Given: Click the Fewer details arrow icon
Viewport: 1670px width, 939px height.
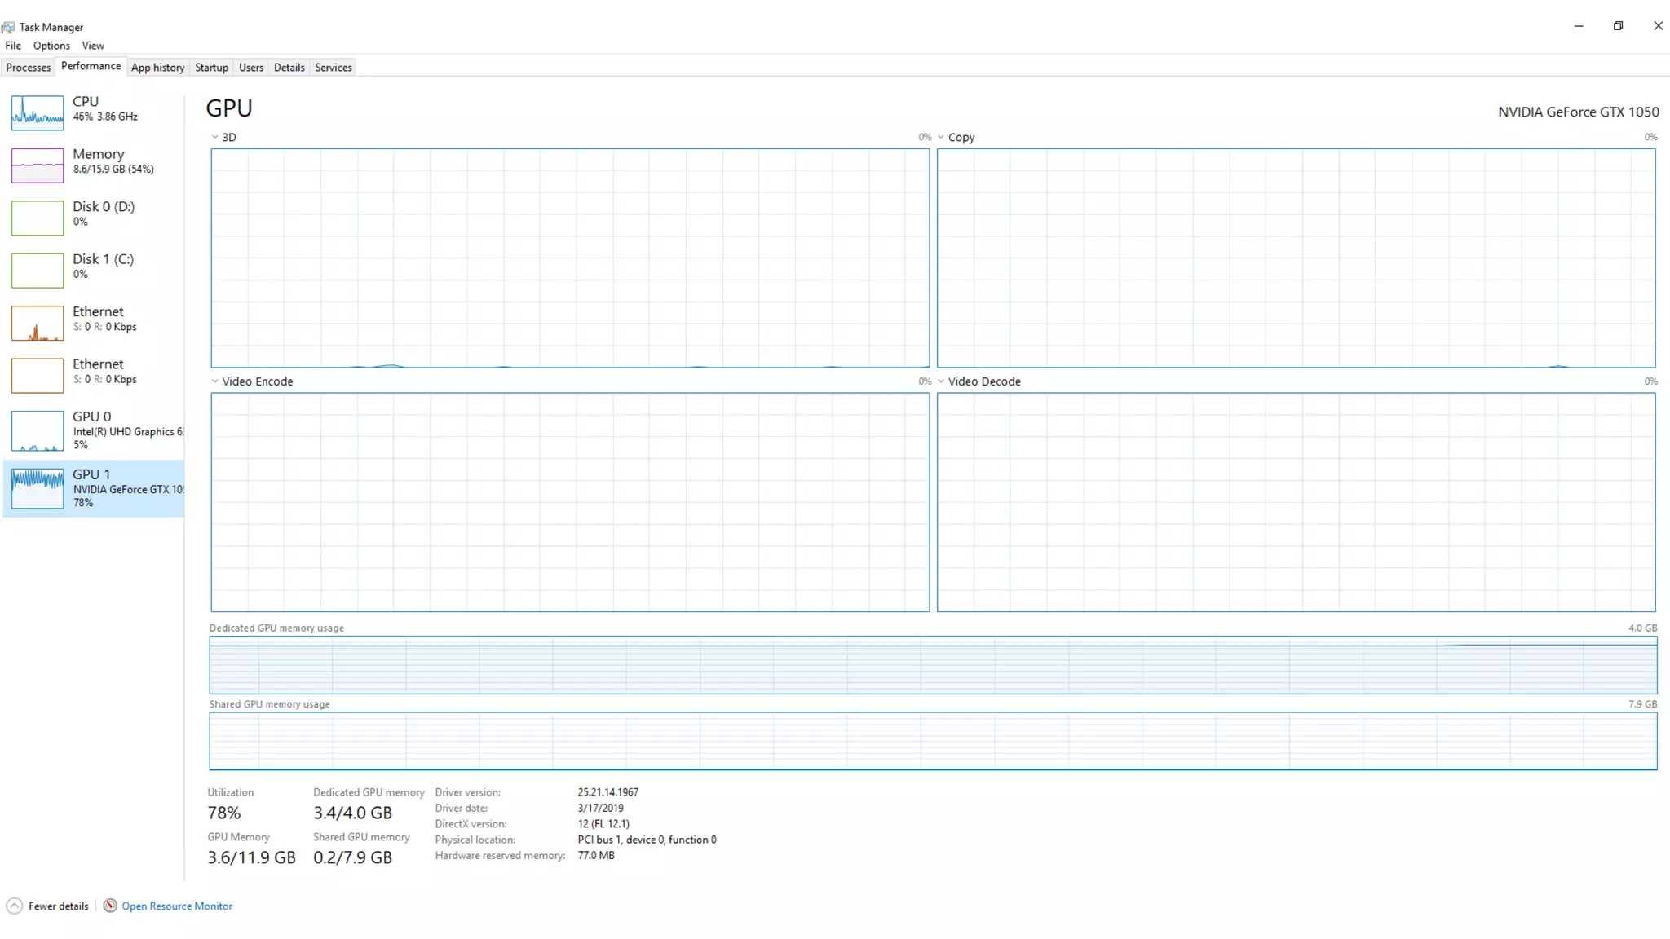Looking at the screenshot, I should 14,906.
